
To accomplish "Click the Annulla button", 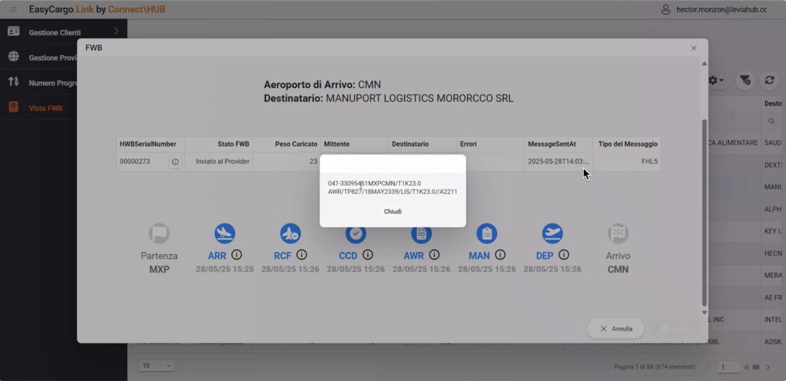I will click(616, 329).
